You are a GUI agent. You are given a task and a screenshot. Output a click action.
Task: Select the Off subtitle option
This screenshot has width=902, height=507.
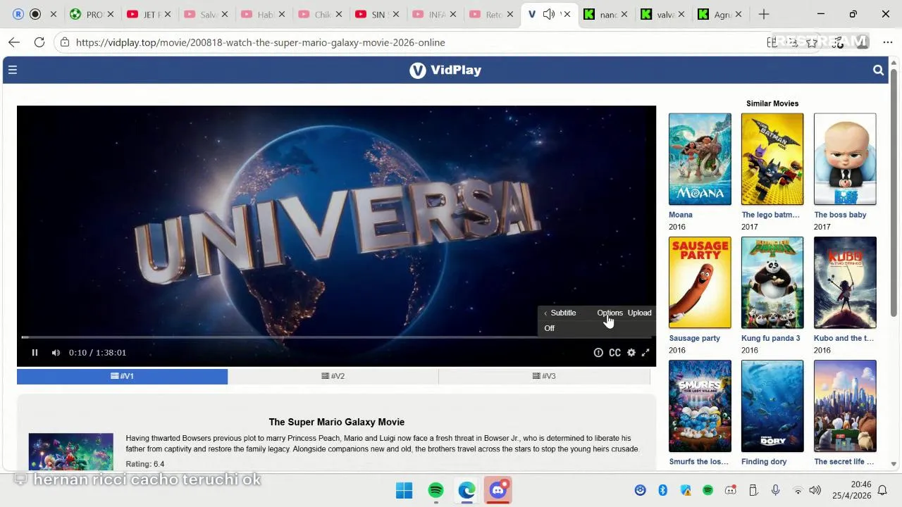pos(549,328)
